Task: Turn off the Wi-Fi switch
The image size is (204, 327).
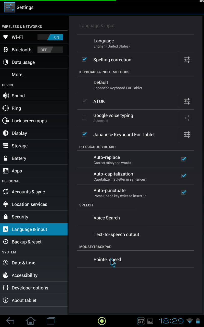Action: 50,37
